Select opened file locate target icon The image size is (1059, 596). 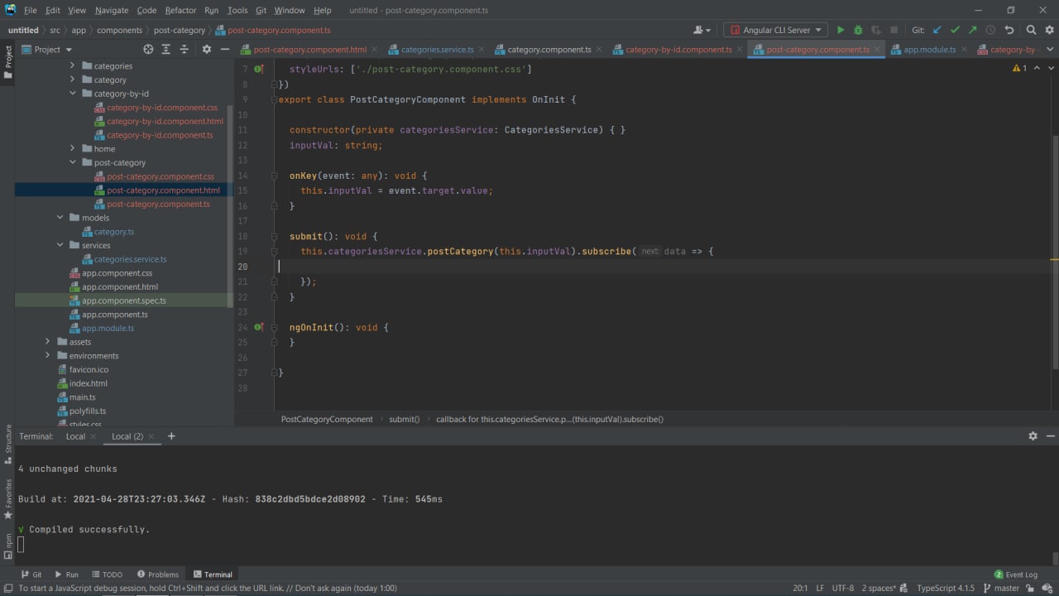point(148,50)
